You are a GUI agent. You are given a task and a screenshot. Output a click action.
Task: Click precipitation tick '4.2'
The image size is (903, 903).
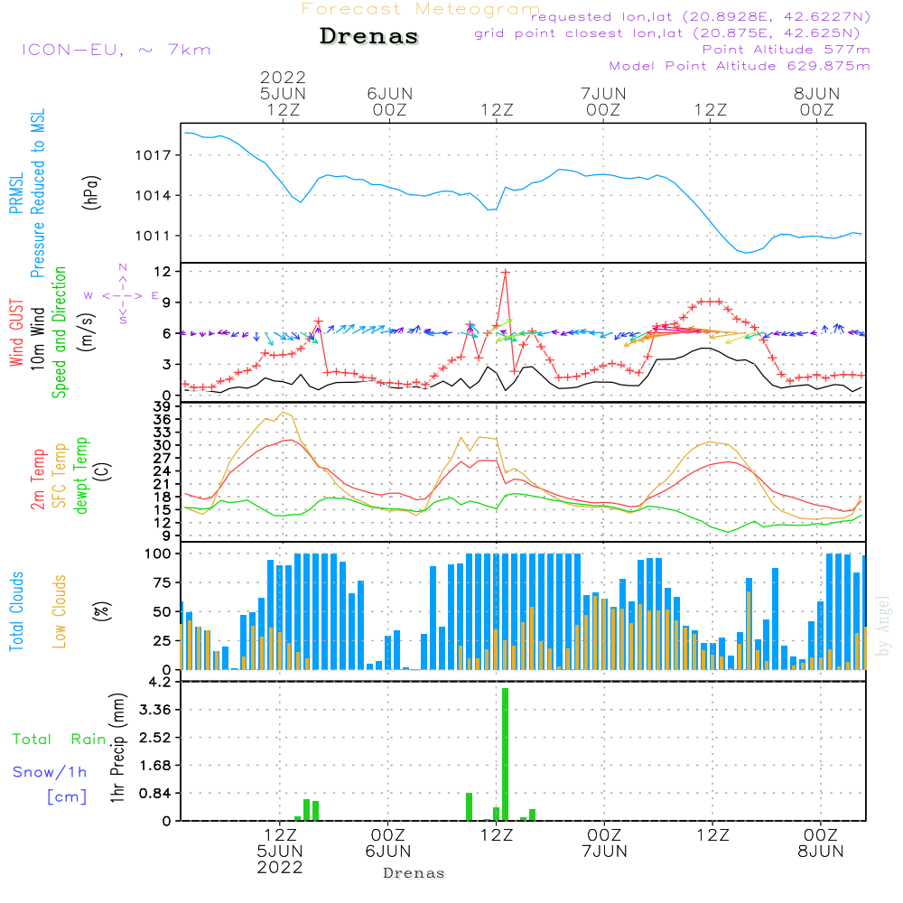tap(160, 683)
